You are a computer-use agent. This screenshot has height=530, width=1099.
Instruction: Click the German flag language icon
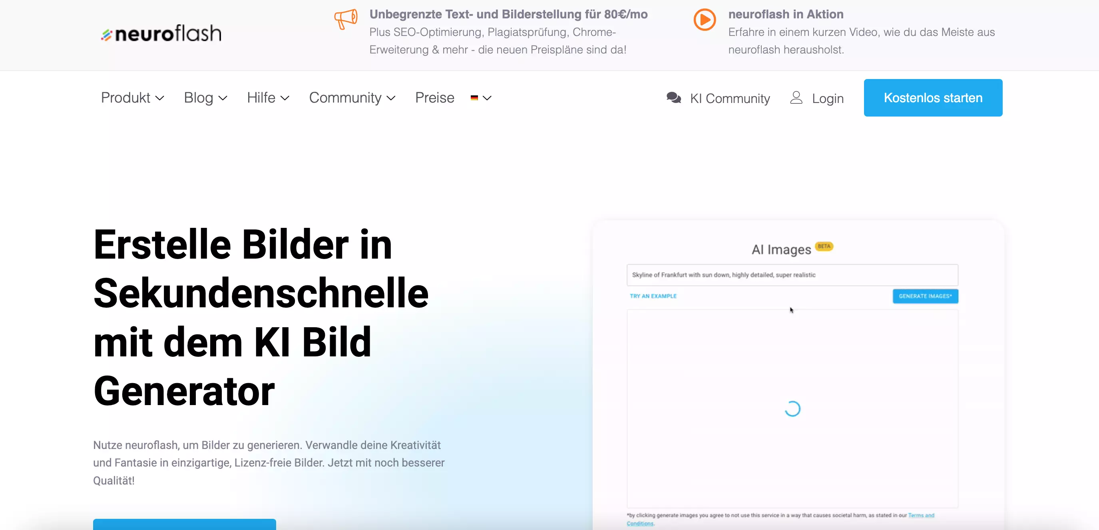(x=475, y=97)
